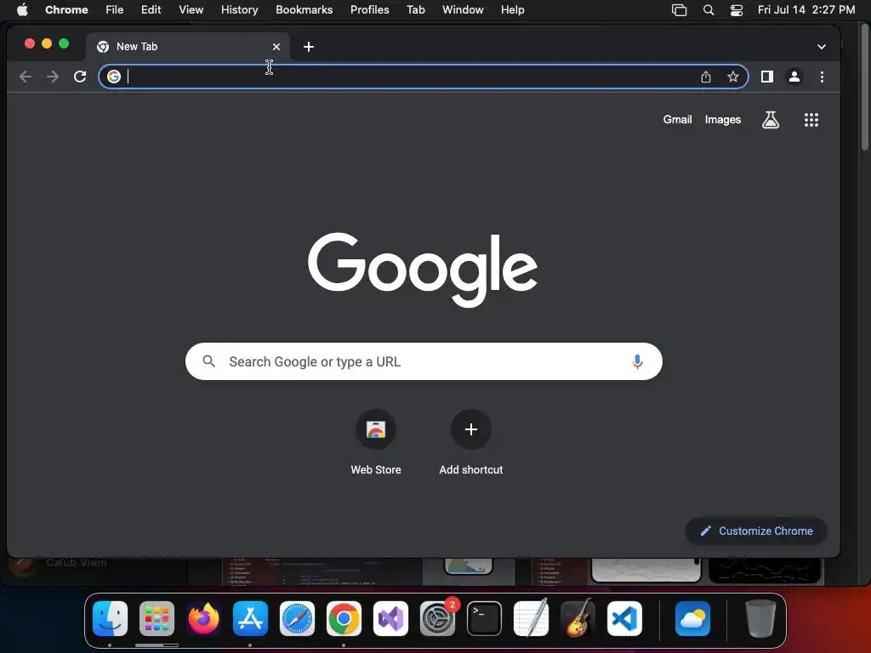This screenshot has height=653, width=871.
Task: Open the Apple menu
Action: coord(22,10)
